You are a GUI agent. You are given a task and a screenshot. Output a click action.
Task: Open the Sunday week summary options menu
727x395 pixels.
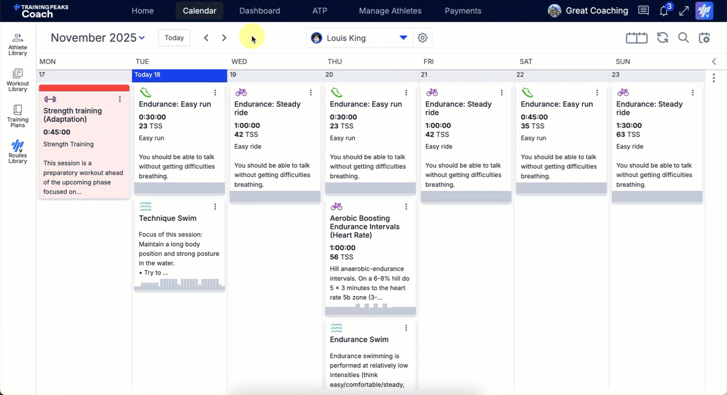click(x=714, y=78)
